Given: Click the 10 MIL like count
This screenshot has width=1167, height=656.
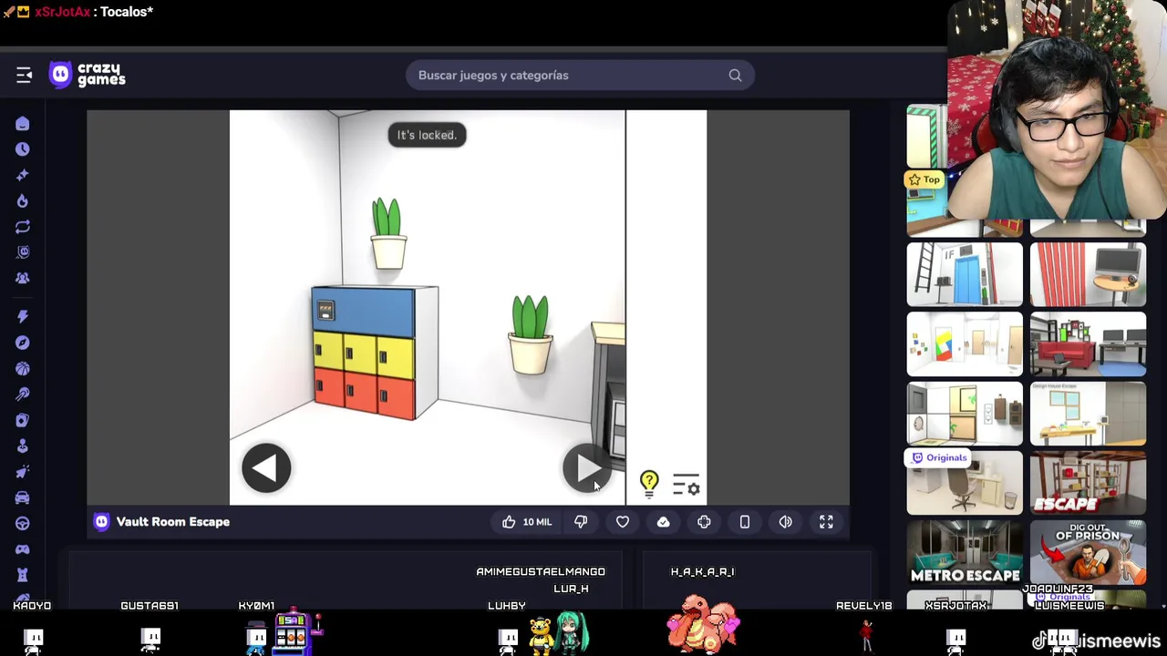Looking at the screenshot, I should click(537, 522).
